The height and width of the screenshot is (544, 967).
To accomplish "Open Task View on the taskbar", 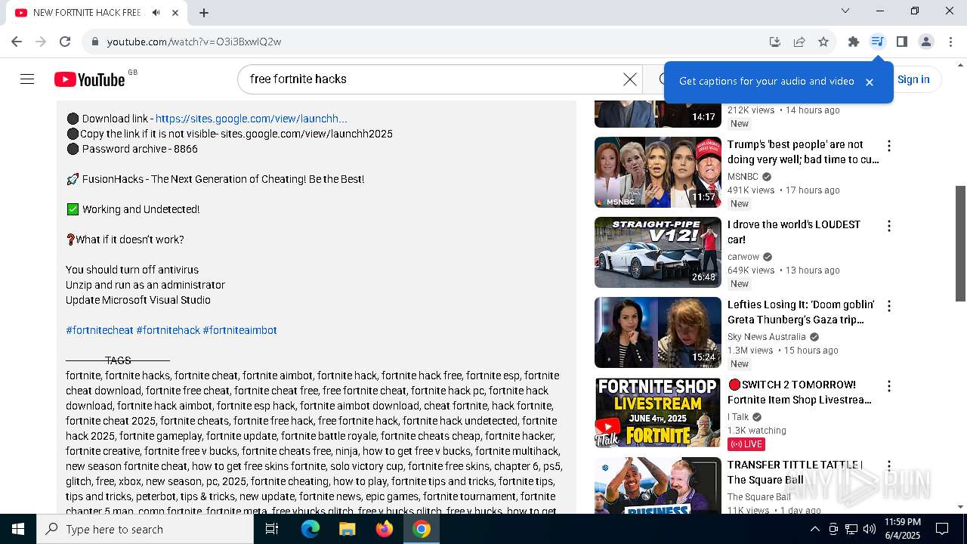I will (x=272, y=529).
